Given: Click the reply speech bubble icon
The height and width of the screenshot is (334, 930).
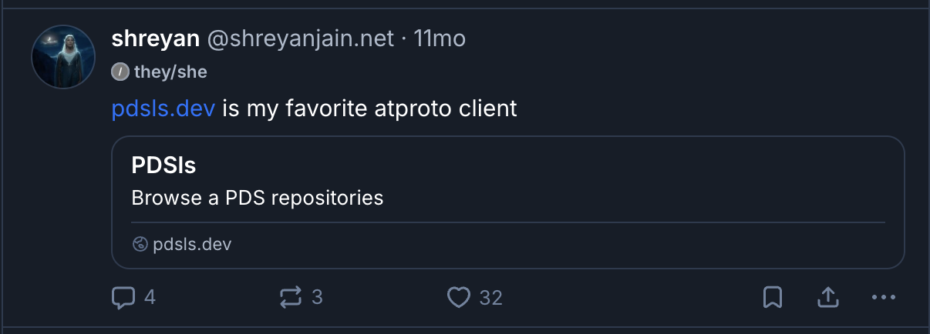Looking at the screenshot, I should click(123, 297).
